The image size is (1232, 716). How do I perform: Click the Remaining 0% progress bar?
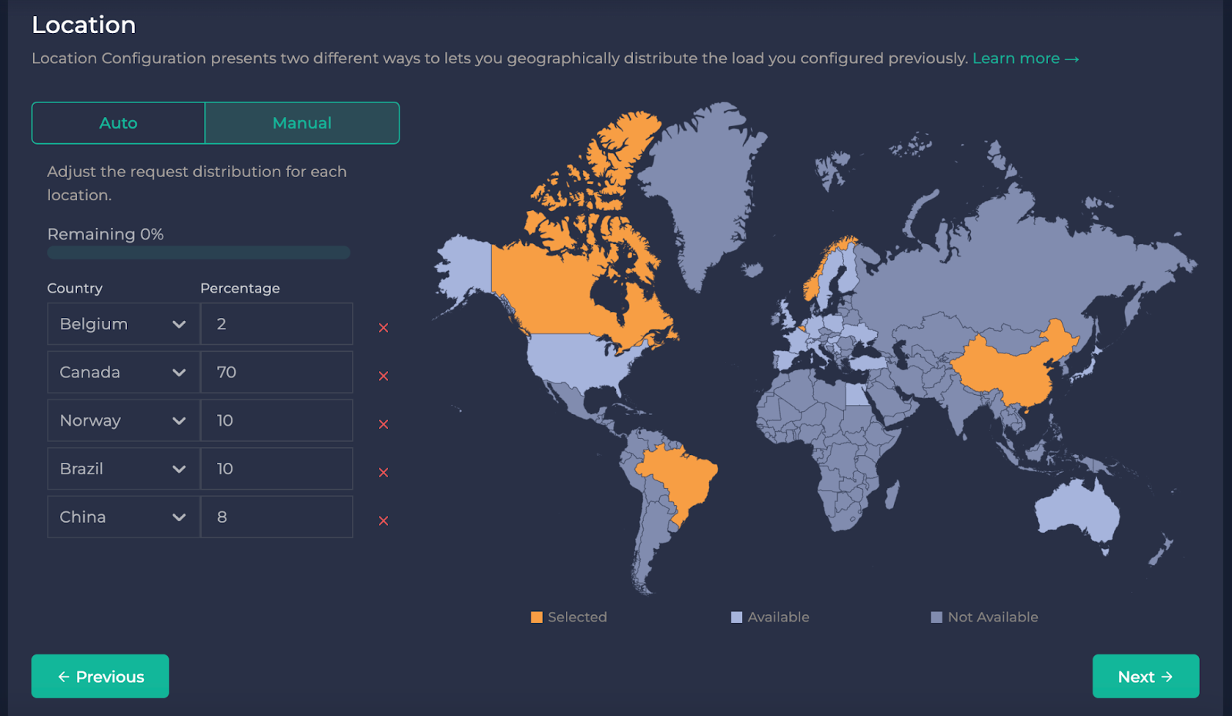(198, 252)
